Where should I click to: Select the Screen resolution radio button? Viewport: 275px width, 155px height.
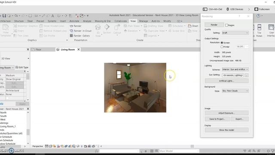(x=222, y=43)
